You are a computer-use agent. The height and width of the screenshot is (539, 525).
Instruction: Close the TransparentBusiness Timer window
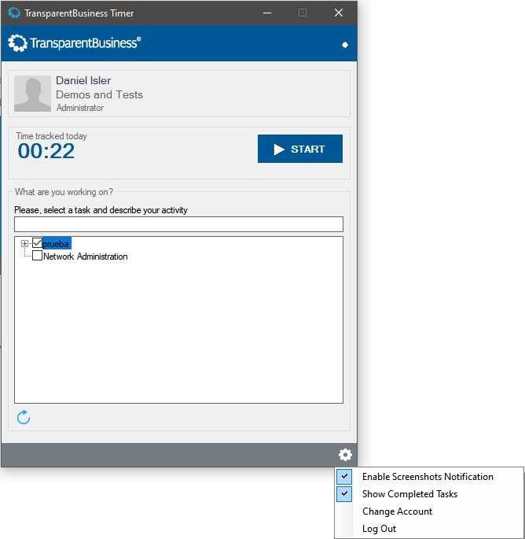click(339, 13)
